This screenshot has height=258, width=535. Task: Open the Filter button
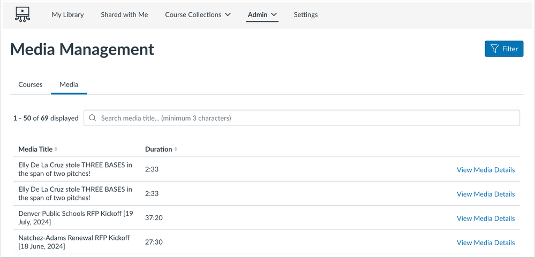coord(503,49)
